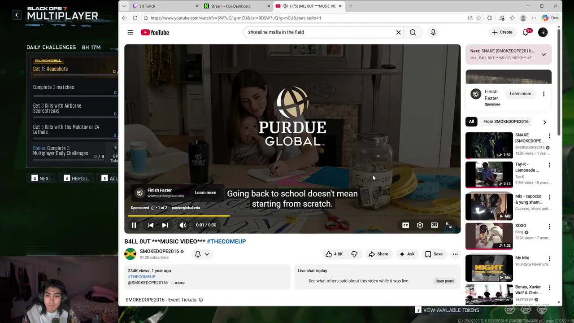Viewport: 574px width, 323px height.
Task: Select From SMOKEDOPE2016 filter chip
Action: (506, 122)
